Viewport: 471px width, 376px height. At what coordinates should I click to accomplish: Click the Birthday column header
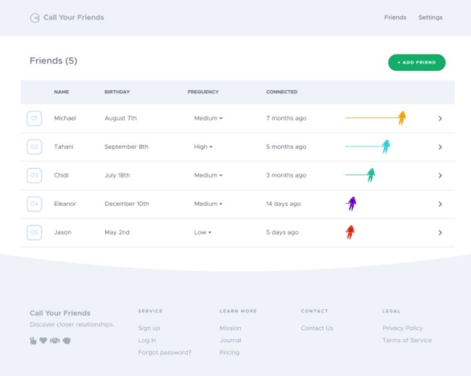coord(117,92)
